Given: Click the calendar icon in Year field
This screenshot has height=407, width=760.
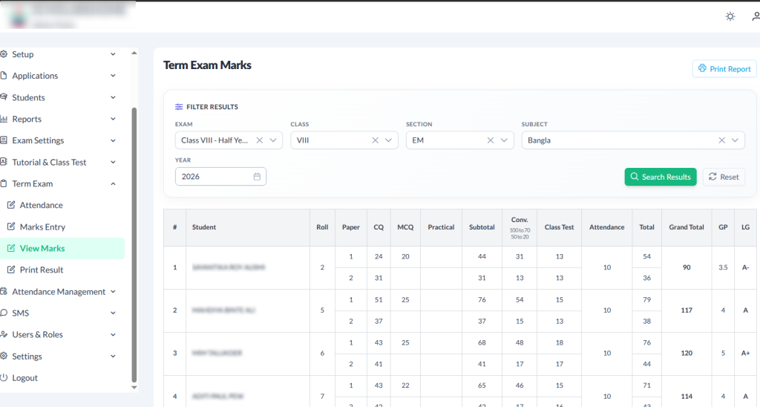Looking at the screenshot, I should (x=257, y=177).
